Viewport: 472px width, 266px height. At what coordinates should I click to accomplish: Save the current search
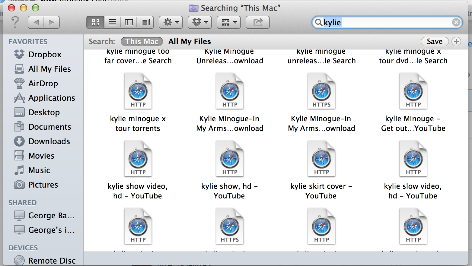click(x=435, y=42)
